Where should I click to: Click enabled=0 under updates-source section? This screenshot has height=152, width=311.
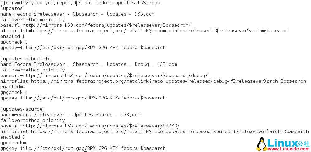[13, 137]
